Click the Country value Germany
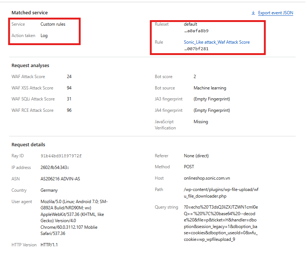The width and height of the screenshot is (307, 261). pos(49,190)
